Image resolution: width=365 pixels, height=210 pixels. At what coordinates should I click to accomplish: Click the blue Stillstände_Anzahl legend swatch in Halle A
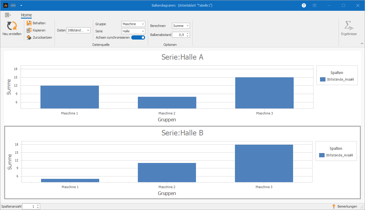coord(323,79)
